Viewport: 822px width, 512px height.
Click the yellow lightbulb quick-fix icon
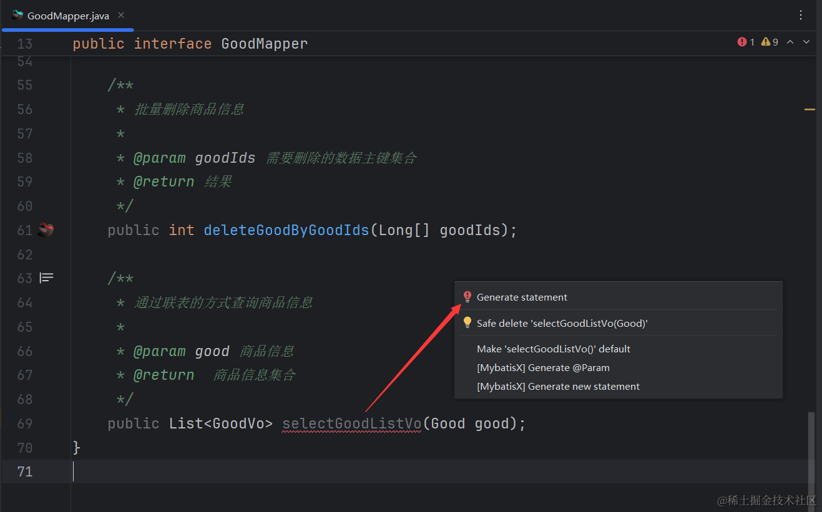(x=467, y=323)
